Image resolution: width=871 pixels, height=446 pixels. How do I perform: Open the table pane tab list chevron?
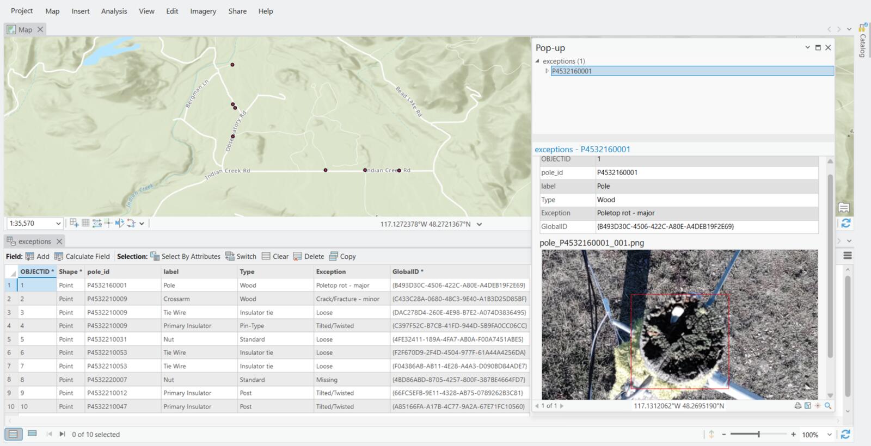pos(849,241)
